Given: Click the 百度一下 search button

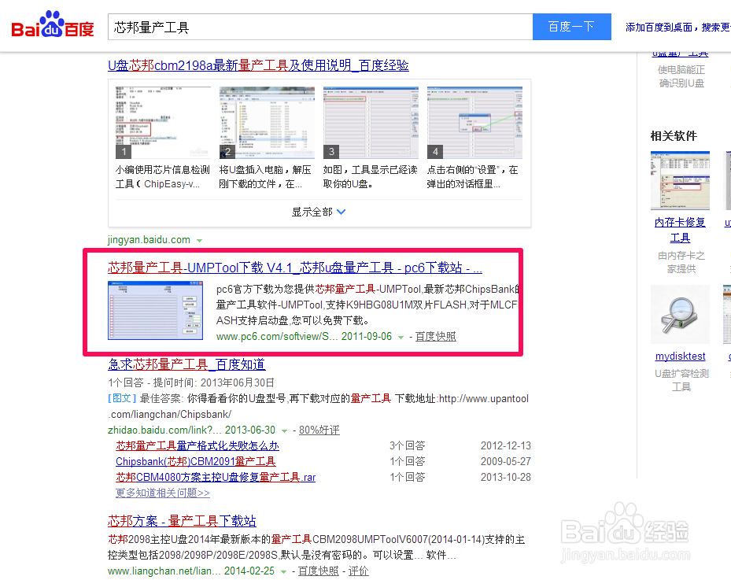Looking at the screenshot, I should 571,27.
